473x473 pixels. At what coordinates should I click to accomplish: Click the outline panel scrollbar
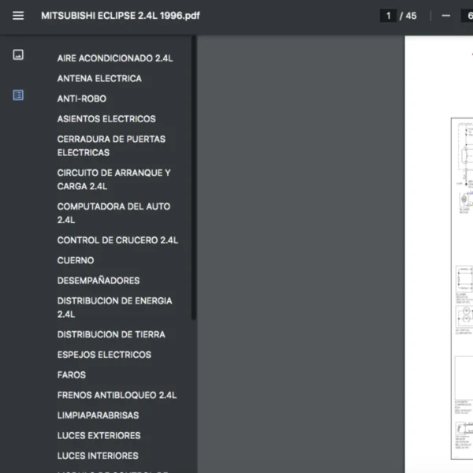tap(194, 177)
